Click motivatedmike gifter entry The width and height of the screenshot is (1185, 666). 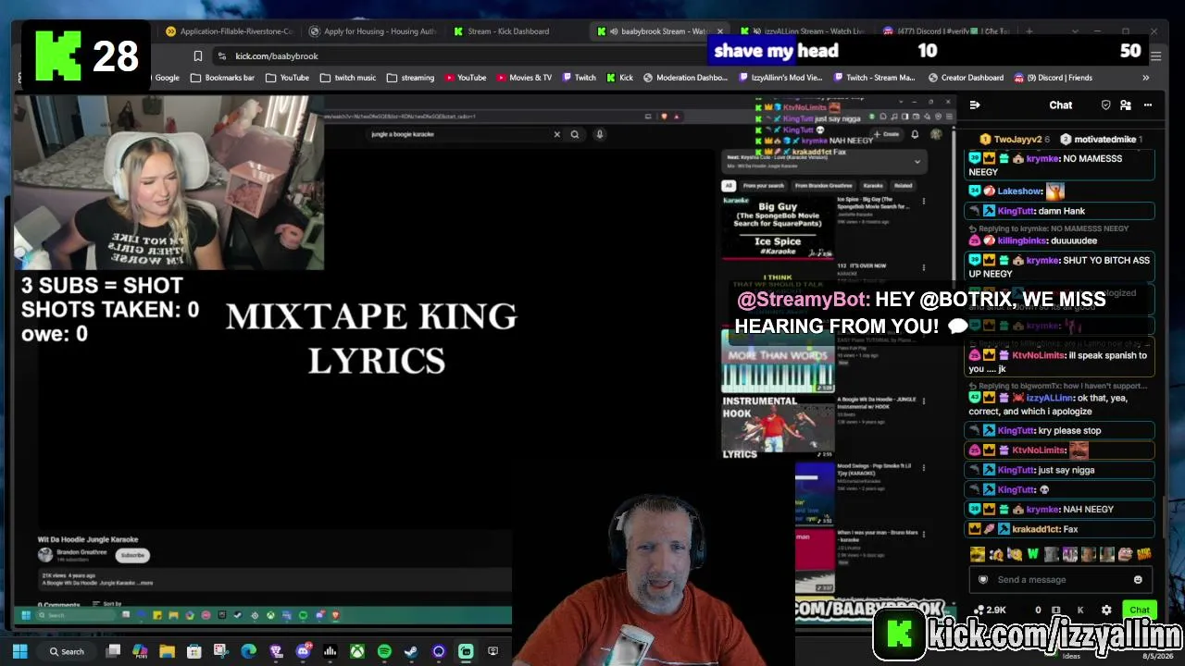coord(1101,140)
